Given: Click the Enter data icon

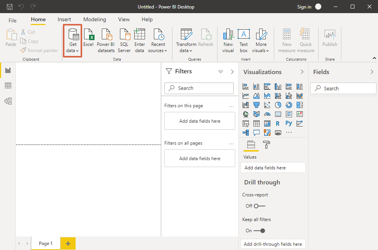Looking at the screenshot, I should click(139, 35).
